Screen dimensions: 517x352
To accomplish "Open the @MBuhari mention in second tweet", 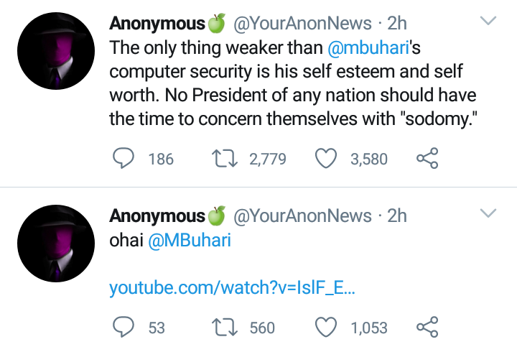I will coord(190,241).
